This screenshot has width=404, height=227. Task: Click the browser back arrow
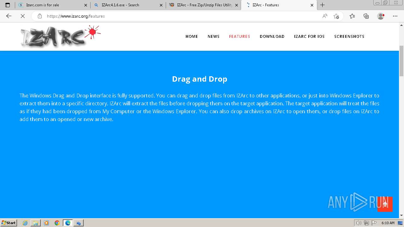click(x=9, y=16)
